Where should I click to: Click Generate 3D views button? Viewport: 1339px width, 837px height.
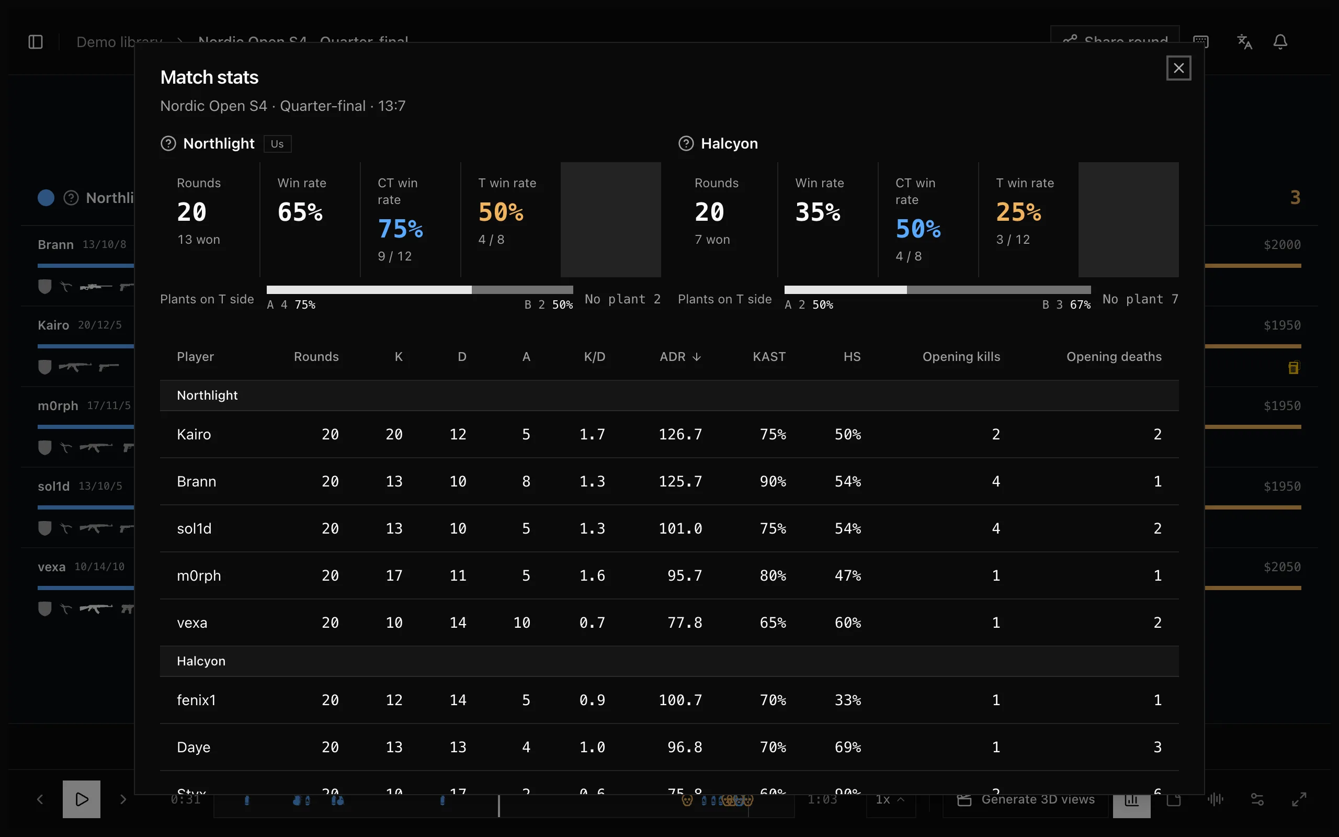click(1026, 799)
